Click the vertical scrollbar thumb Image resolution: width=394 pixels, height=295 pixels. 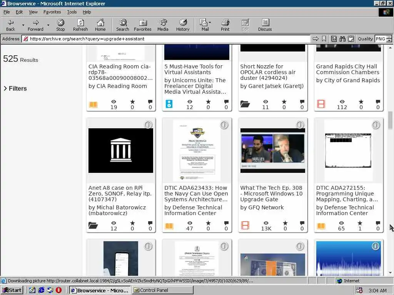point(390,119)
